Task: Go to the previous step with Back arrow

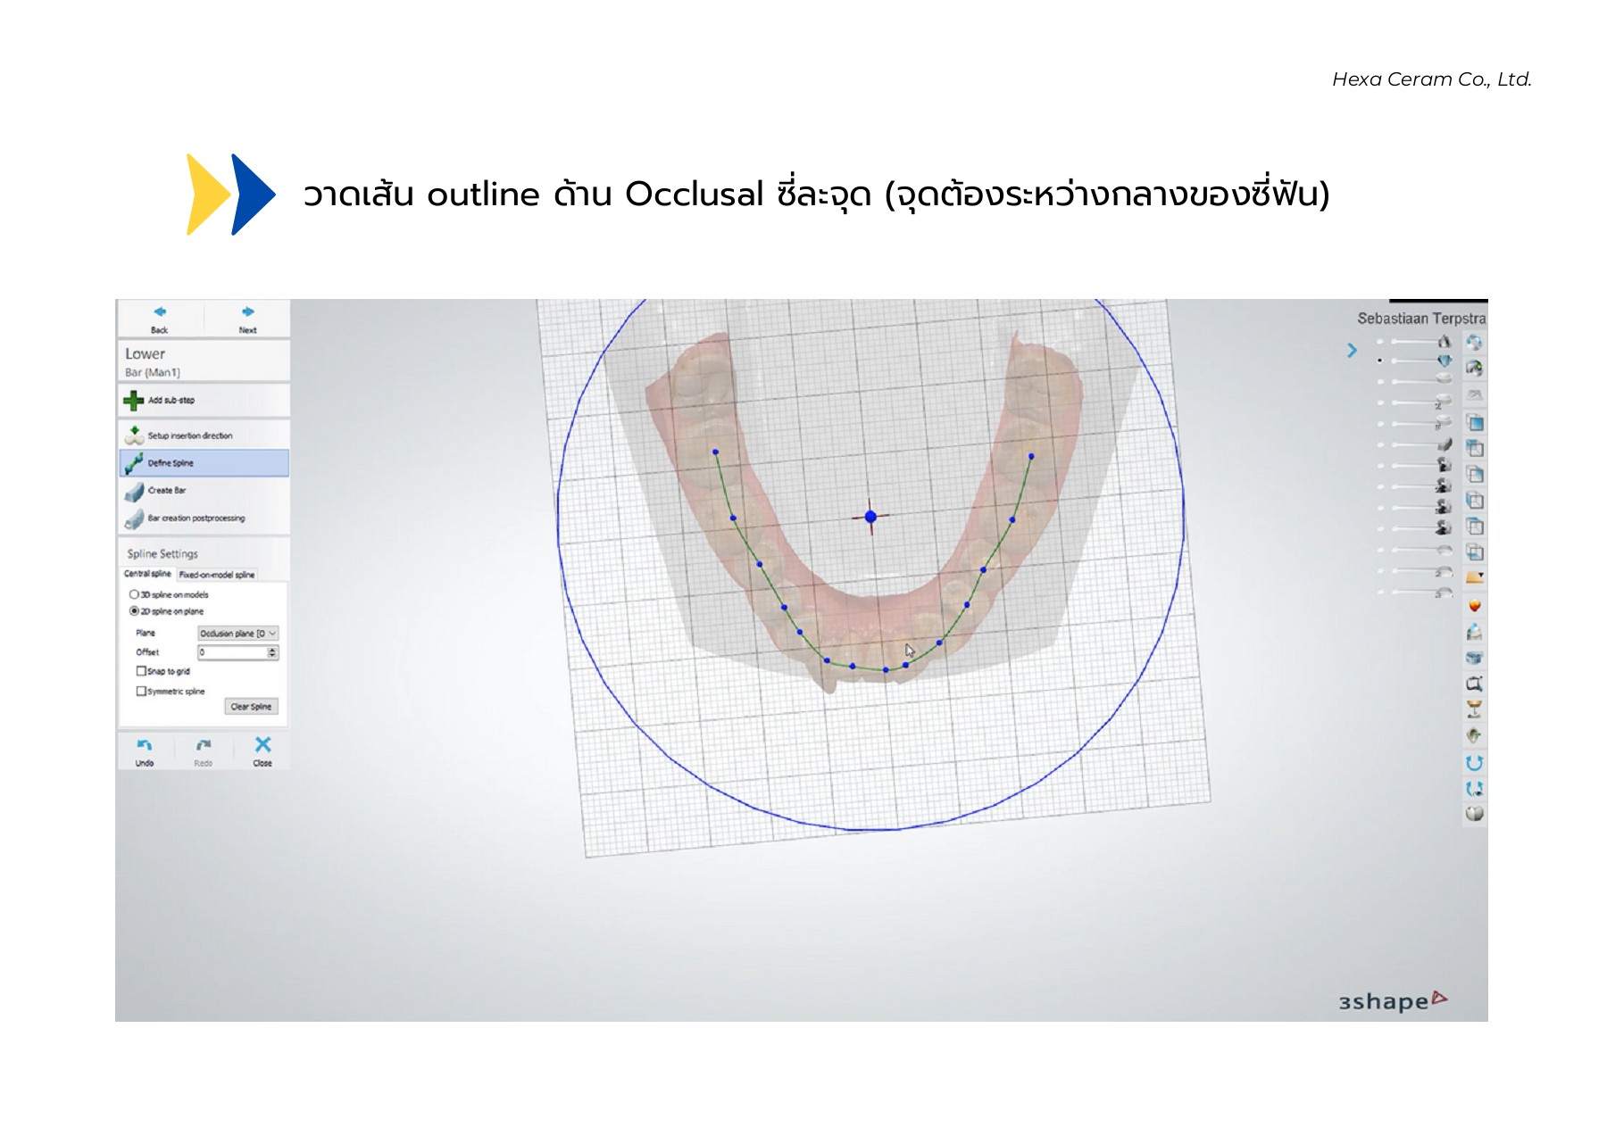Action: [x=160, y=311]
